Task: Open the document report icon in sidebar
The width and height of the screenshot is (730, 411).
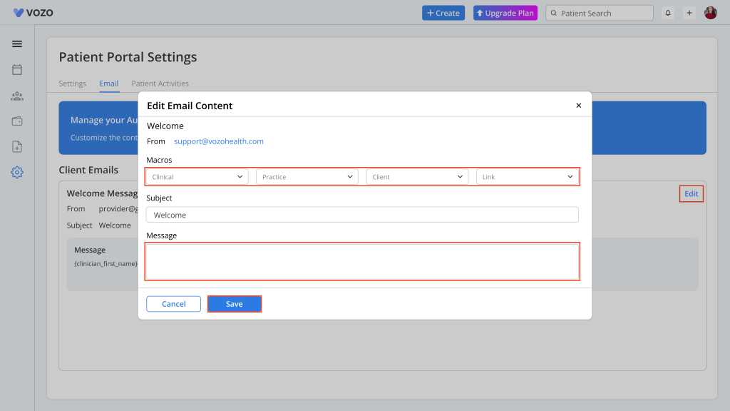Action: coord(17,146)
